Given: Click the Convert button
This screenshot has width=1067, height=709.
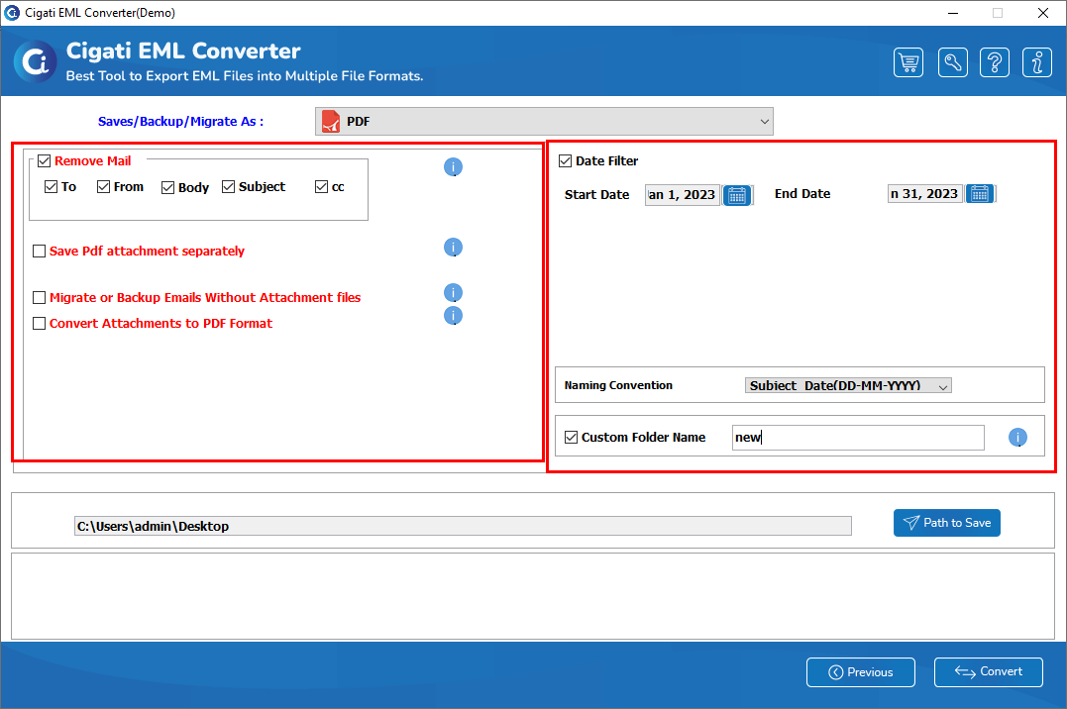Looking at the screenshot, I should tap(988, 672).
